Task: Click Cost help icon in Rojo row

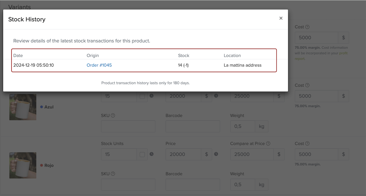Action: pyautogui.click(x=307, y=143)
